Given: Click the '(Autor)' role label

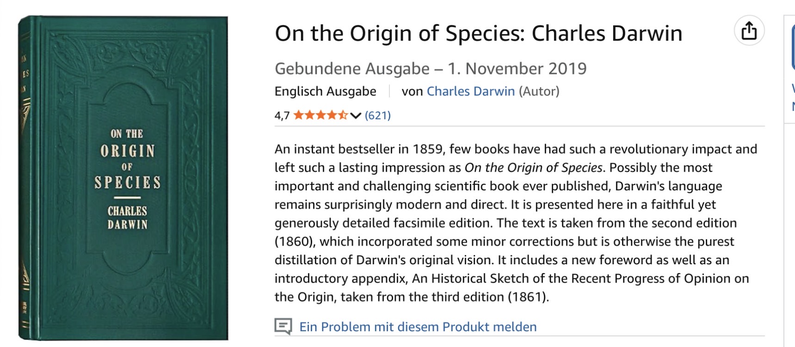Looking at the screenshot, I should [539, 91].
